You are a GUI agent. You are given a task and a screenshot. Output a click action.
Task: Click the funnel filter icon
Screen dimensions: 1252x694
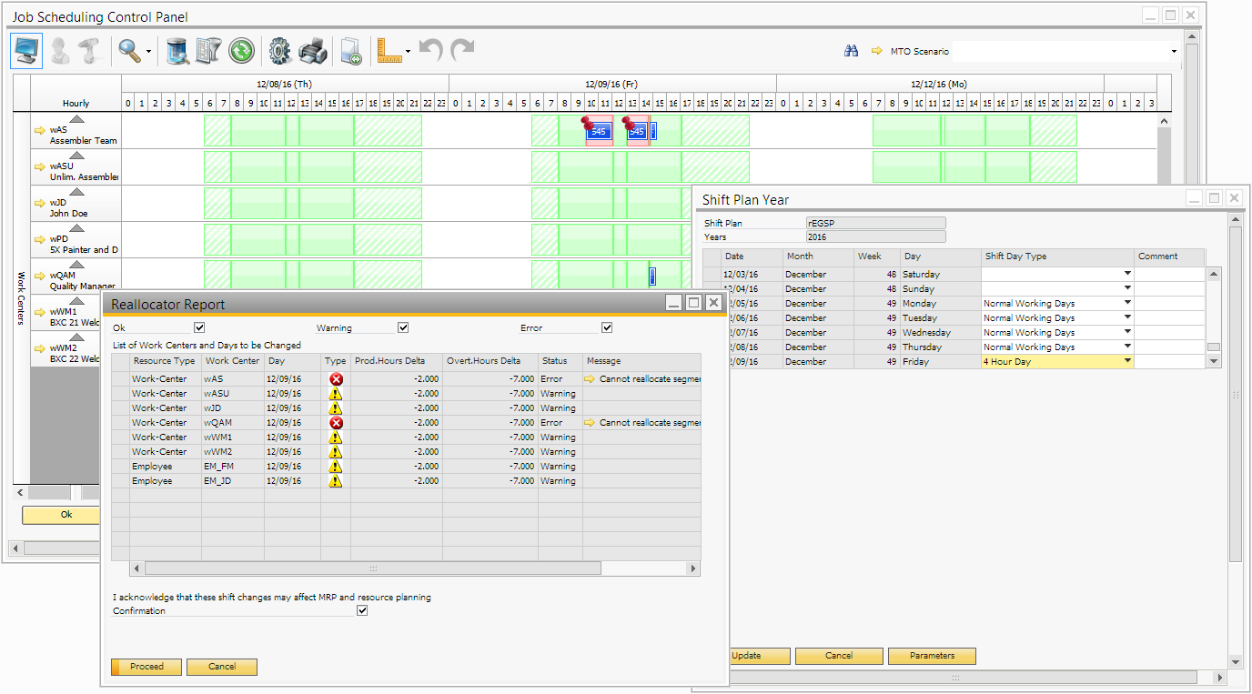tap(208, 51)
